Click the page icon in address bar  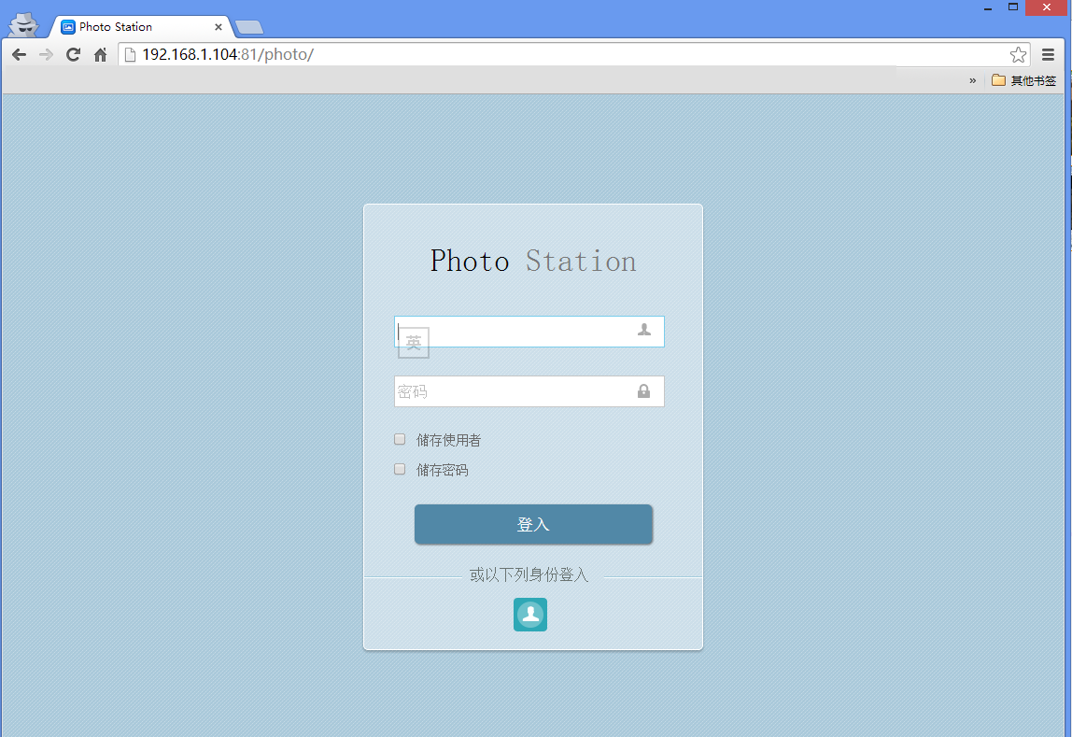click(x=130, y=55)
